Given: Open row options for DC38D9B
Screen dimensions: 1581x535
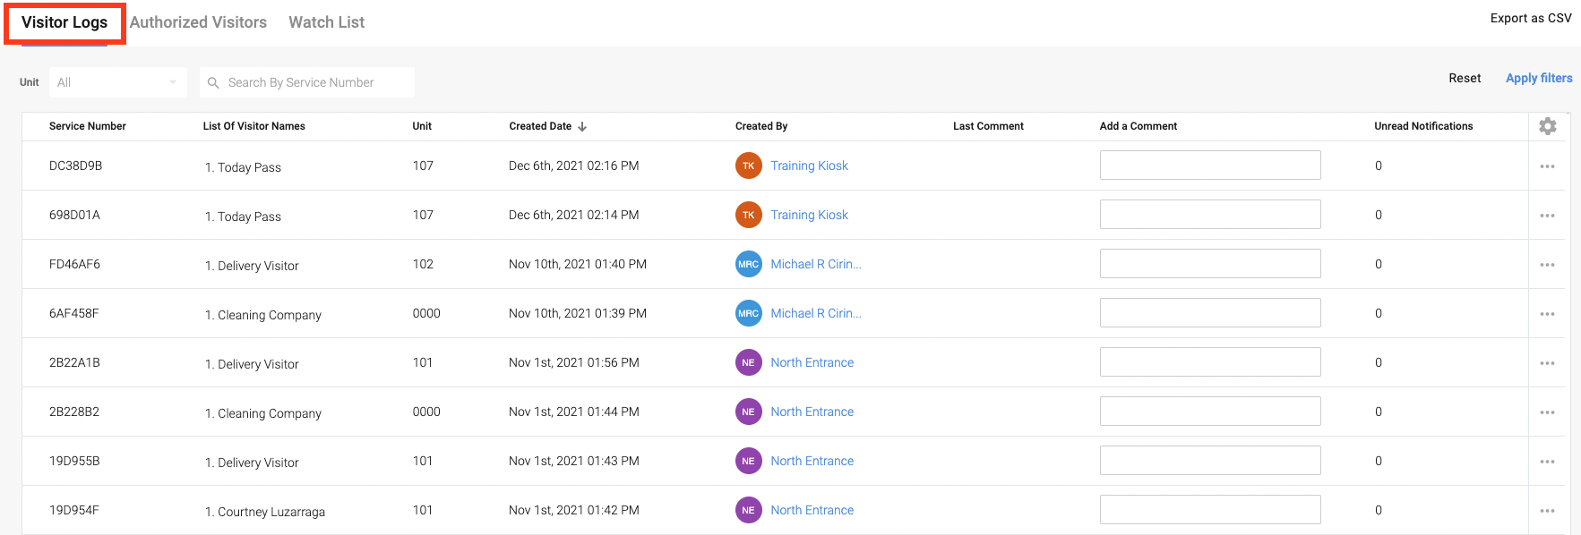Looking at the screenshot, I should [x=1547, y=166].
